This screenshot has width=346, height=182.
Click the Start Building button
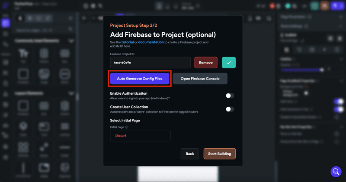(220, 154)
